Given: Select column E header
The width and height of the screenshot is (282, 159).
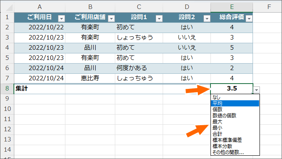Looking at the screenshot, I should click(232, 7).
